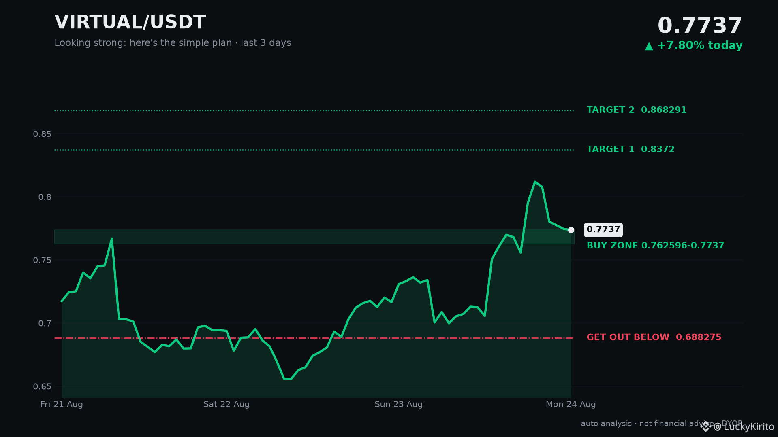Click the 0.7 y-axis label
Image resolution: width=778 pixels, height=437 pixels.
pyautogui.click(x=45, y=323)
